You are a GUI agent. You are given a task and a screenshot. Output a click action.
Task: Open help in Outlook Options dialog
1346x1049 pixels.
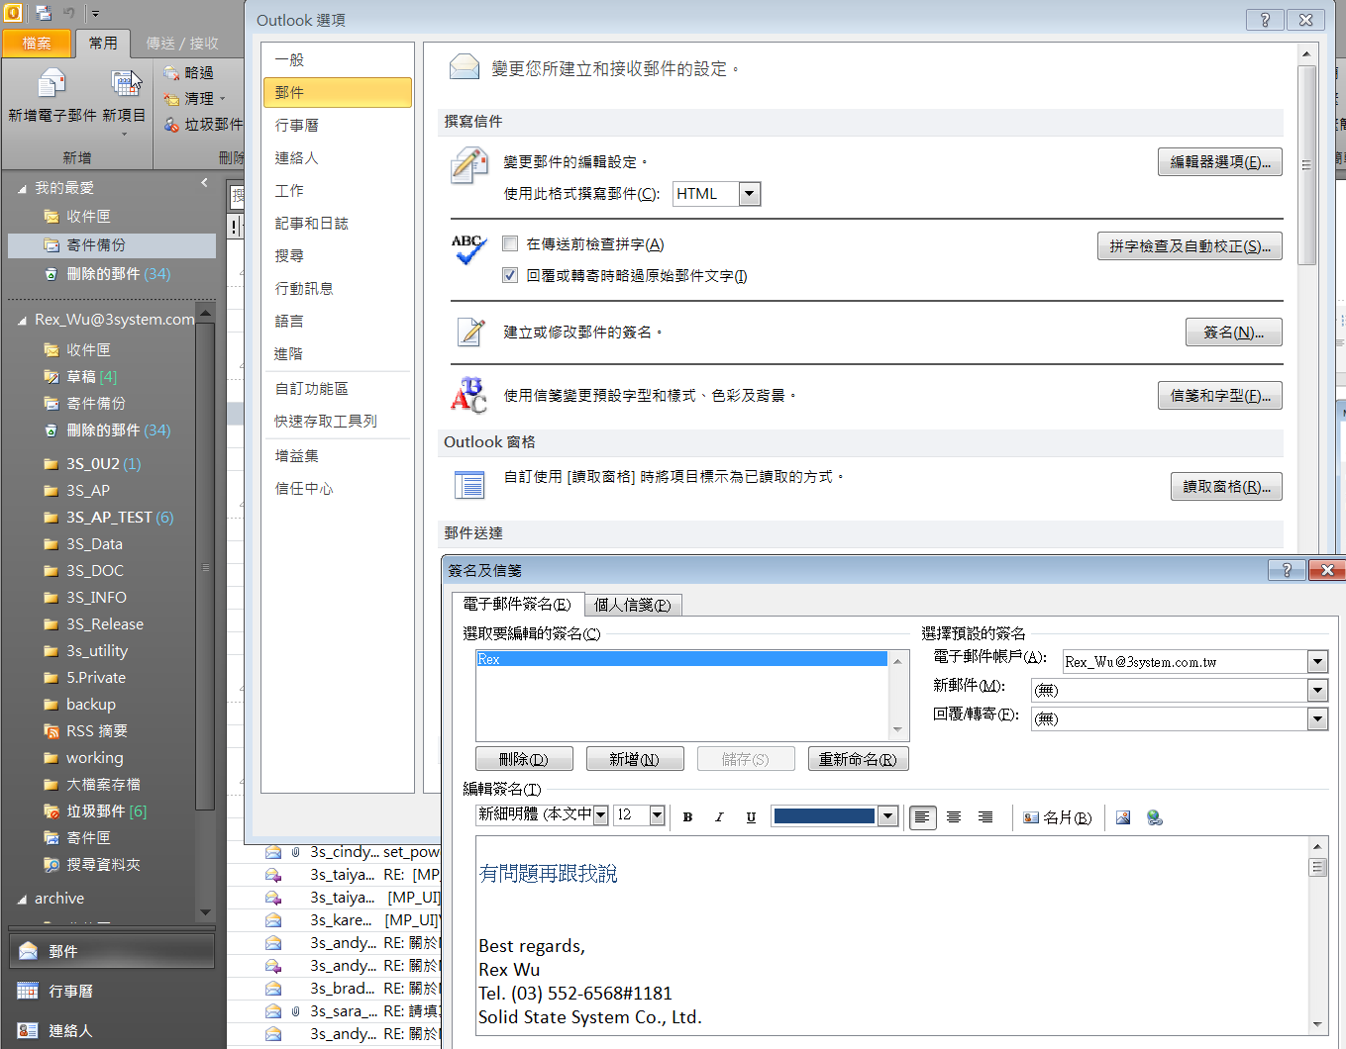click(x=1265, y=20)
